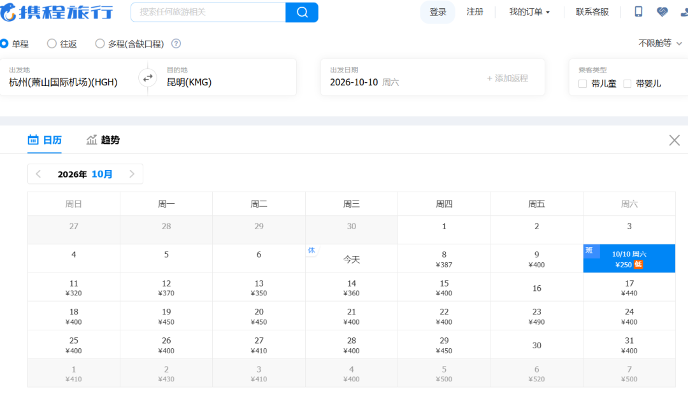The height and width of the screenshot is (403, 688).
Task: Open the 2026年 10月 month selector
Action: pyautogui.click(x=85, y=174)
